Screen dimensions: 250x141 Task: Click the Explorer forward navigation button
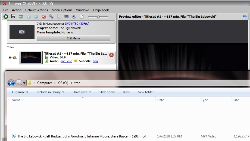(19, 83)
